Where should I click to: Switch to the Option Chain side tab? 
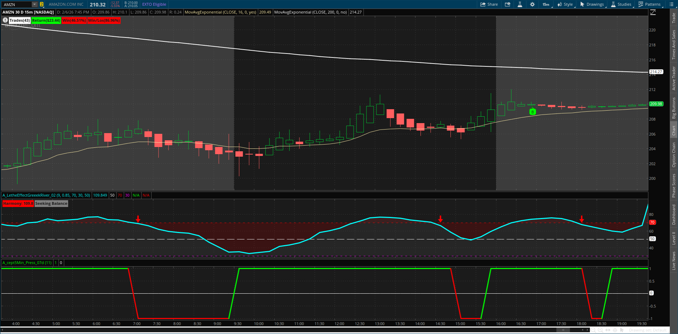674,155
